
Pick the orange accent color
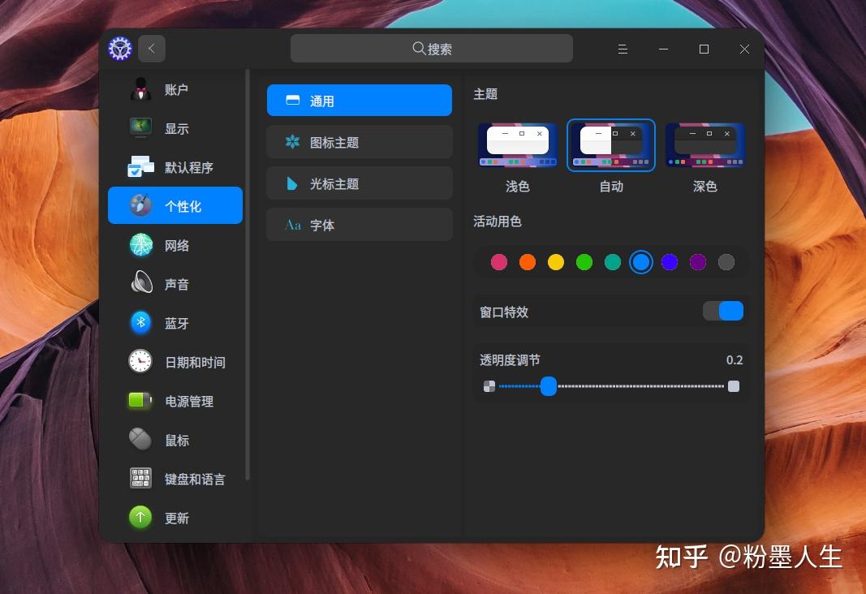(528, 261)
